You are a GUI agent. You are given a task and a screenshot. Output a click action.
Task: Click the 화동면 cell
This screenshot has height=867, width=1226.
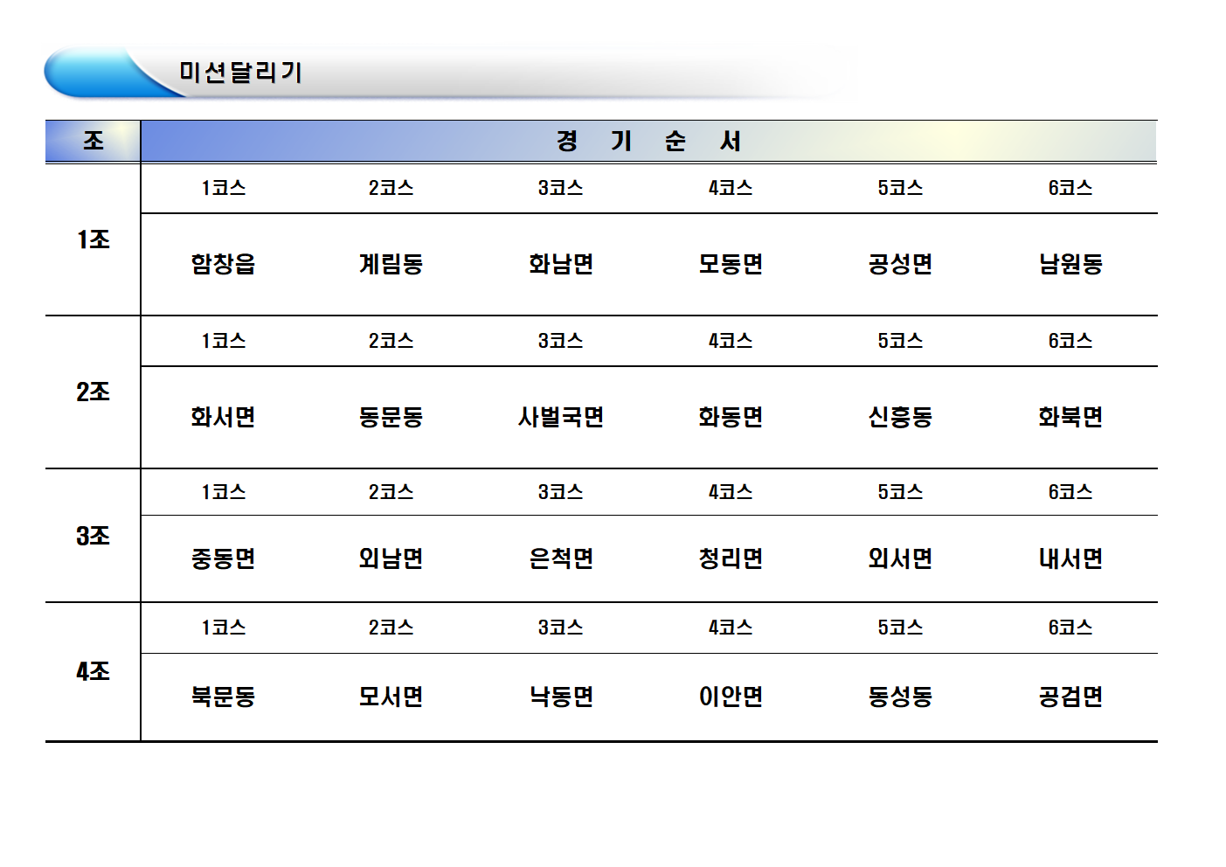click(x=731, y=417)
